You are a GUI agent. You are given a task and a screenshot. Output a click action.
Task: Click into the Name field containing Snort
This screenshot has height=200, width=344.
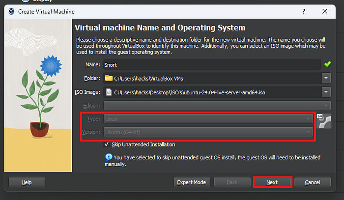click(212, 65)
